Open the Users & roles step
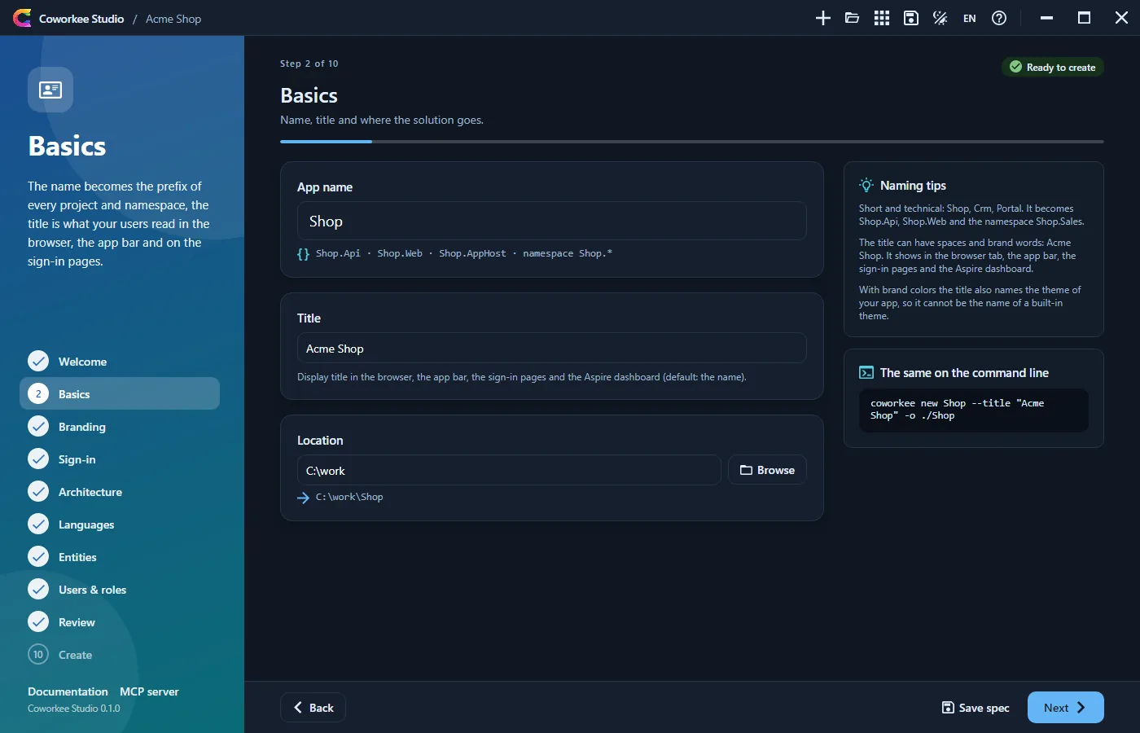1140x733 pixels. (120, 589)
